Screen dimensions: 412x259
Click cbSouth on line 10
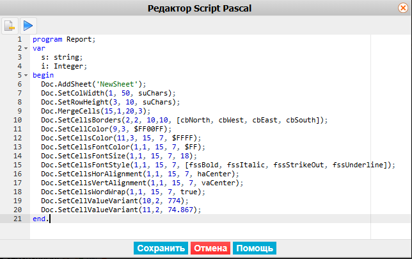(x=301, y=120)
